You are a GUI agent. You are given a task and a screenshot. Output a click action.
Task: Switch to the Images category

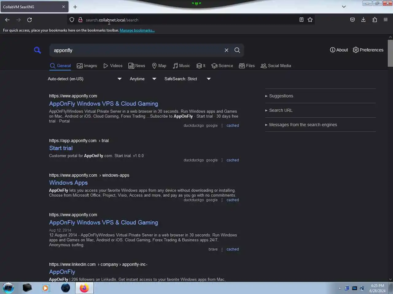(87, 66)
